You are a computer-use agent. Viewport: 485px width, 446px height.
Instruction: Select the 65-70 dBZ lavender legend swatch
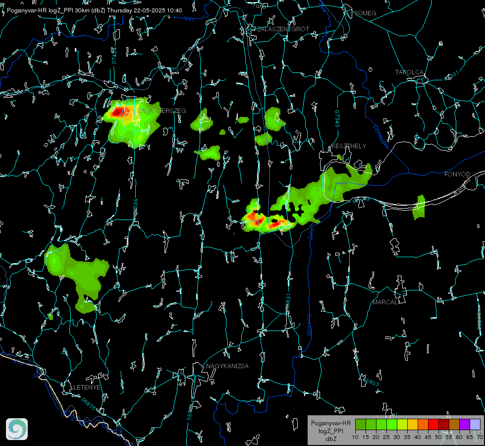[x=475, y=424]
